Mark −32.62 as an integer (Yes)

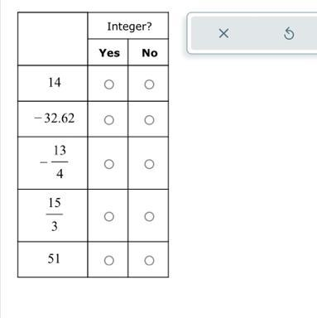click(109, 120)
